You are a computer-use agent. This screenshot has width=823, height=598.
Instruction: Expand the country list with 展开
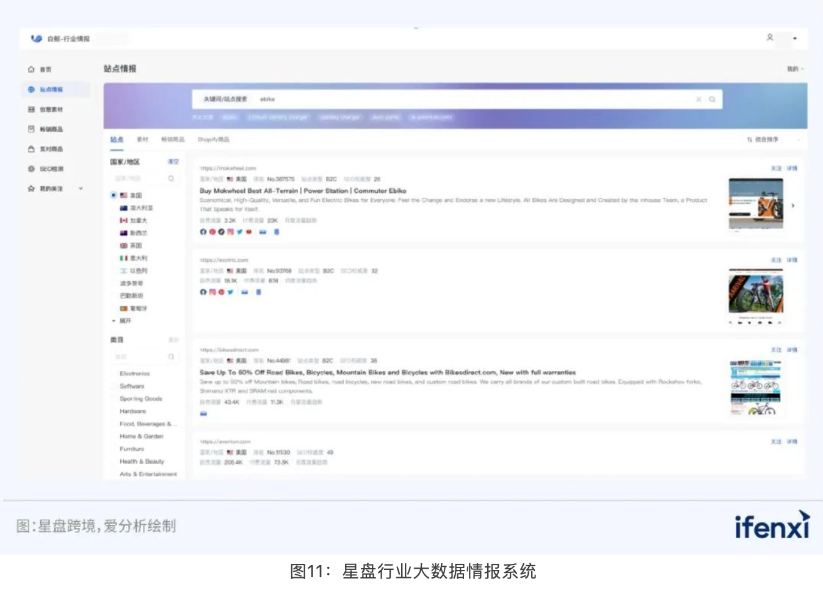[x=125, y=321]
